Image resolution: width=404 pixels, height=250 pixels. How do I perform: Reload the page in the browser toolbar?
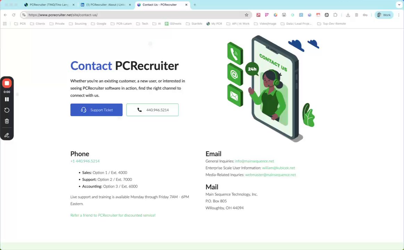(x=14, y=15)
